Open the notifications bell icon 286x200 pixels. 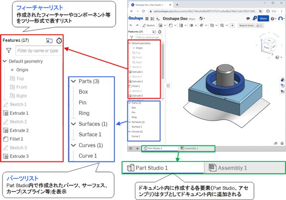[x=255, y=18]
